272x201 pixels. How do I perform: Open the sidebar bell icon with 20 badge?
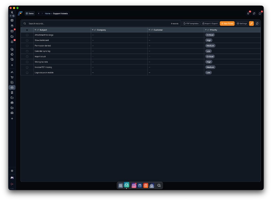tap(12, 42)
